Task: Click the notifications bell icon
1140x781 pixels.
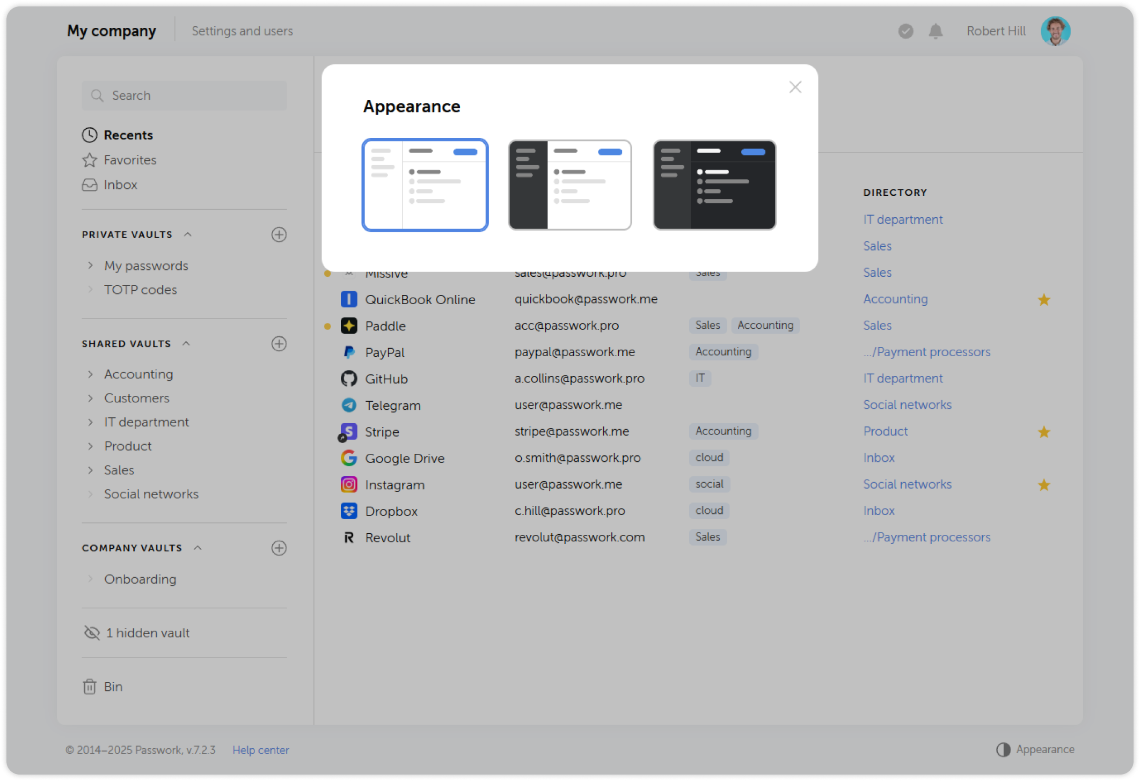Action: point(935,31)
